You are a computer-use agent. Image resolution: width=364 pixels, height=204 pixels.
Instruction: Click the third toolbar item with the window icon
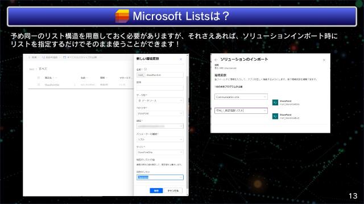coord(80,57)
